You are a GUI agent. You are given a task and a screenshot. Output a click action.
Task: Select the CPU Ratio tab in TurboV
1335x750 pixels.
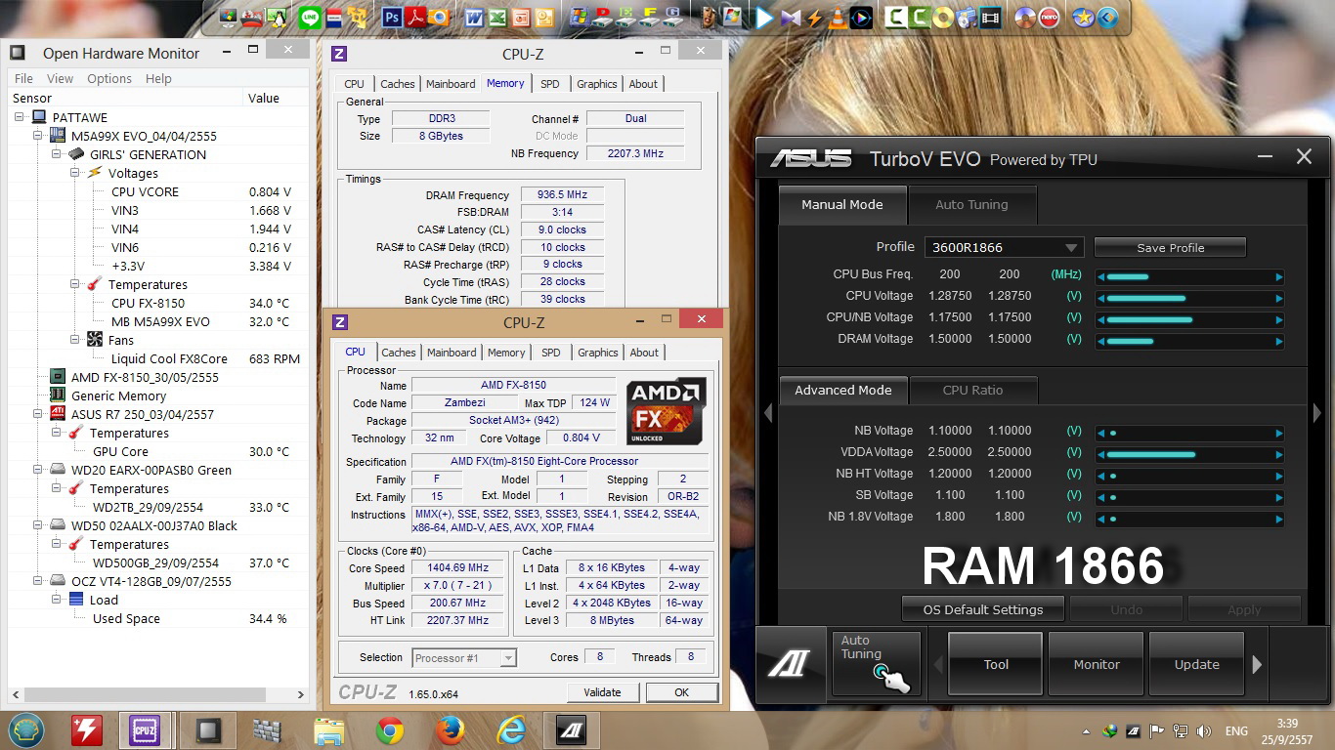click(x=972, y=390)
